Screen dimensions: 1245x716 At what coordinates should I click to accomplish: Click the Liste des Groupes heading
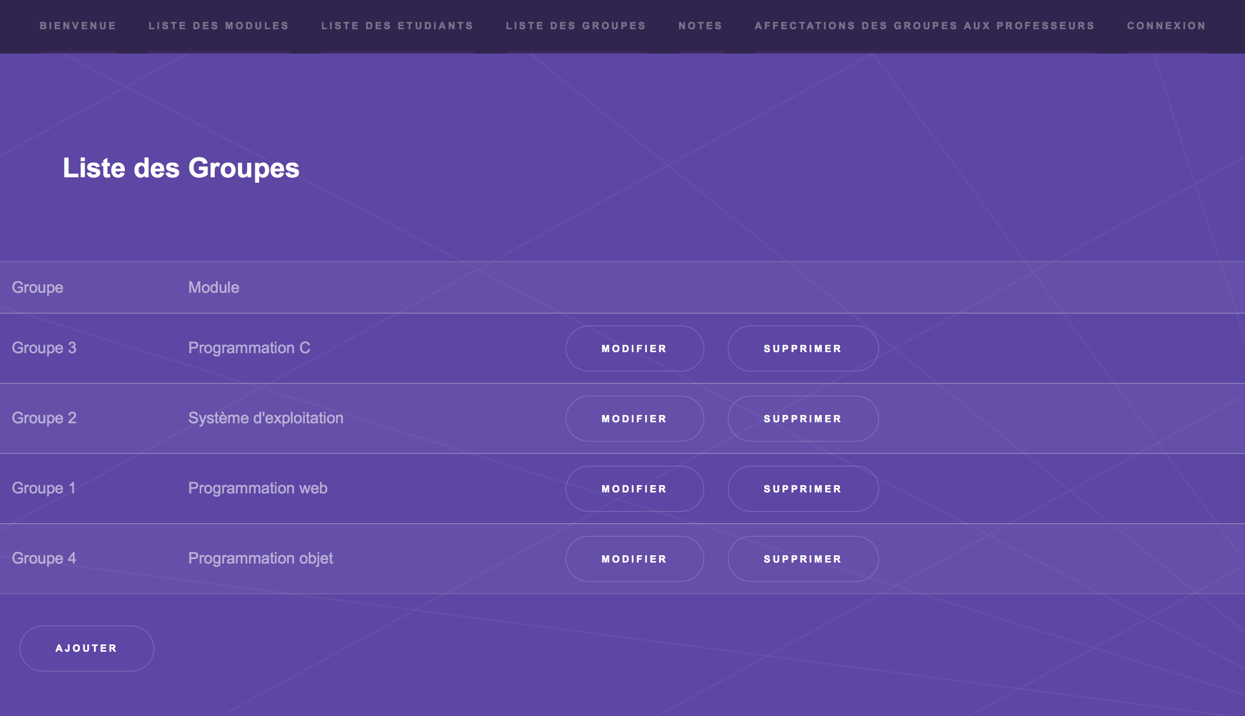[181, 168]
